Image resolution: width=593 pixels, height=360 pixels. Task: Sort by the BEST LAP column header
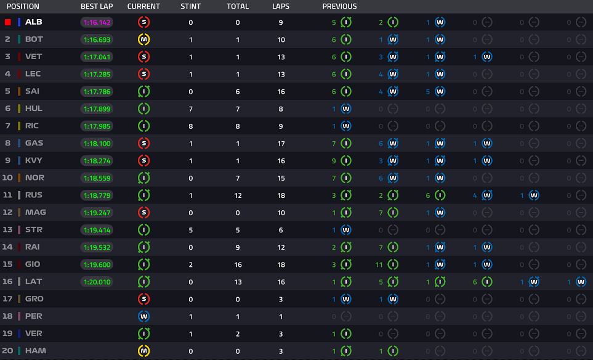click(x=96, y=6)
